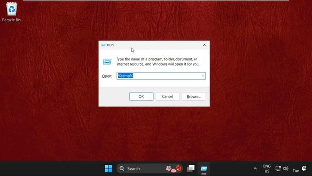Expand the Open field history dropdown arrow

click(x=203, y=76)
